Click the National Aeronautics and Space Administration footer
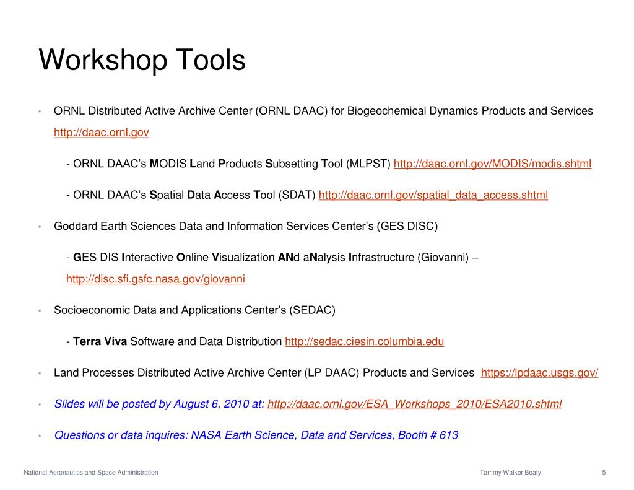This screenshot has width=634, height=490. tap(91, 472)
